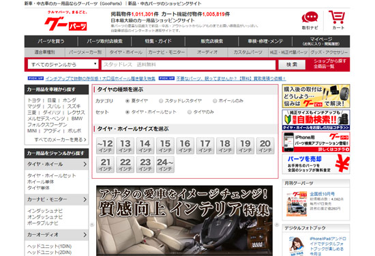
Task: Focus the keyword search input field
Action: [188, 65]
